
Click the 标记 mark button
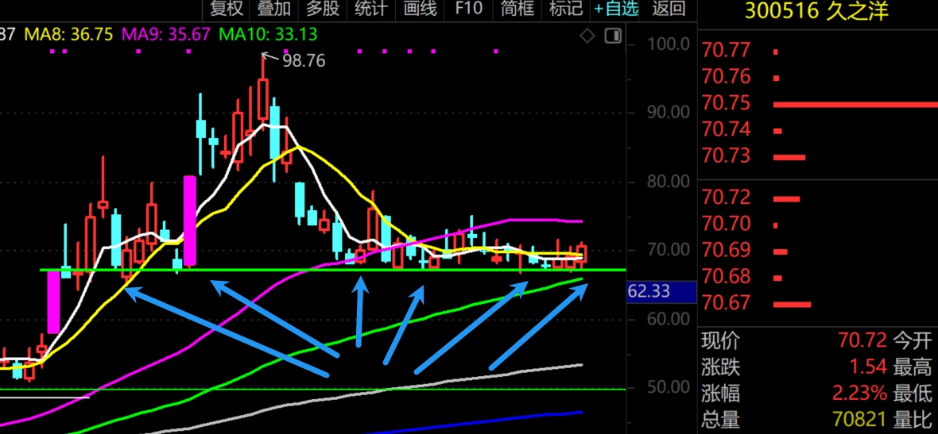pyautogui.click(x=565, y=10)
